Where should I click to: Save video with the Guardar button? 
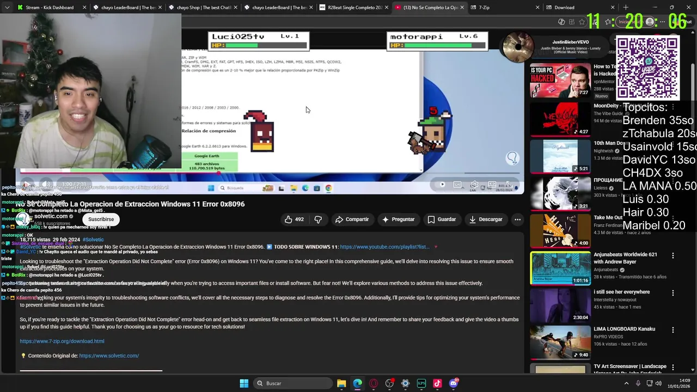[442, 219]
